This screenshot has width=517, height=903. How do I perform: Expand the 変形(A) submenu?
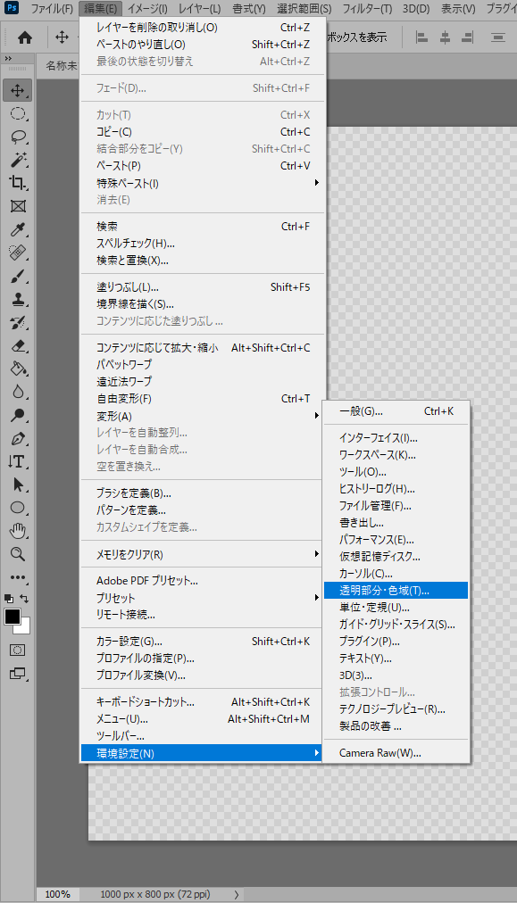(x=316, y=416)
